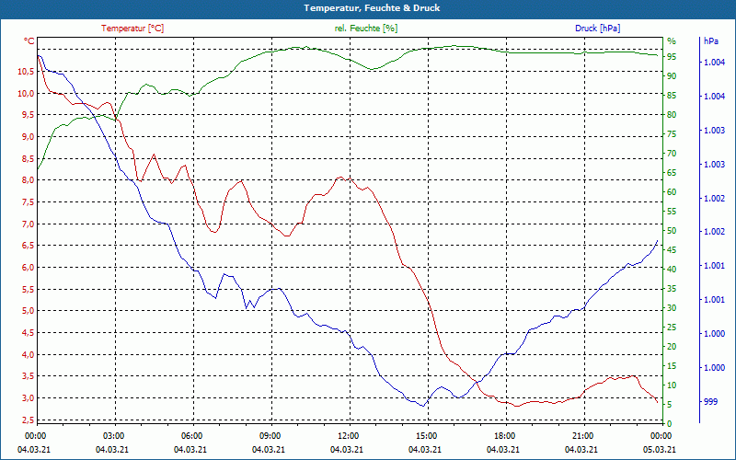Click "45" on the green humidity axis

(672, 250)
